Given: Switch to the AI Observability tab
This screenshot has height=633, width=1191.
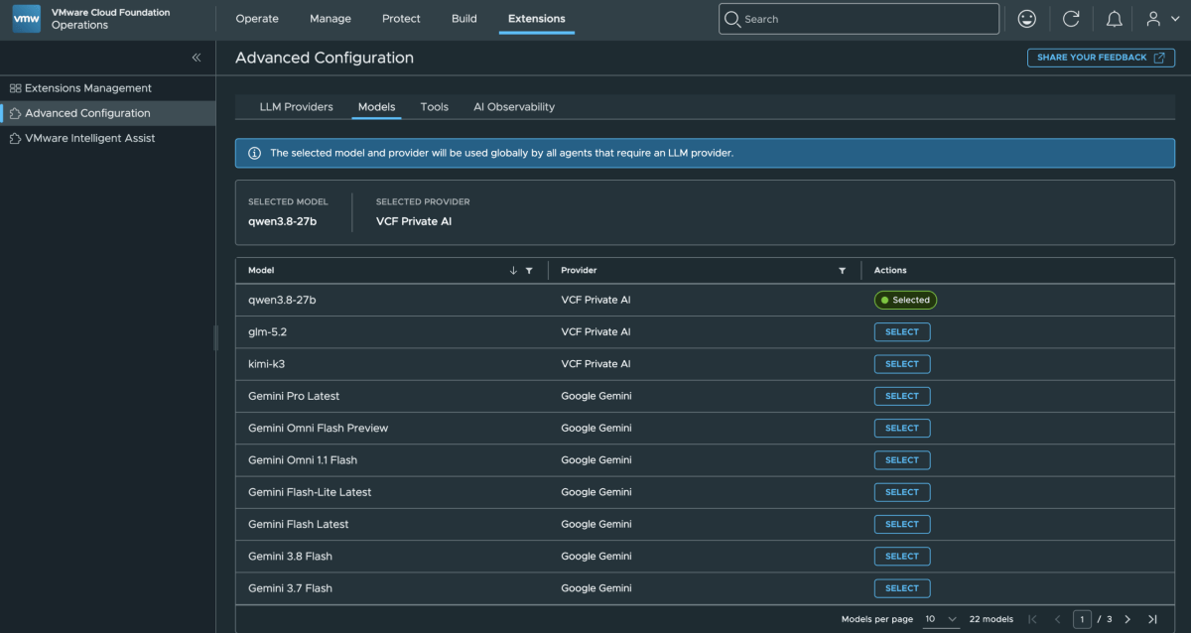Looking at the screenshot, I should pos(514,107).
